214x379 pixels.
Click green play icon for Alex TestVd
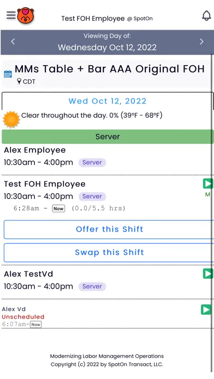208,273
